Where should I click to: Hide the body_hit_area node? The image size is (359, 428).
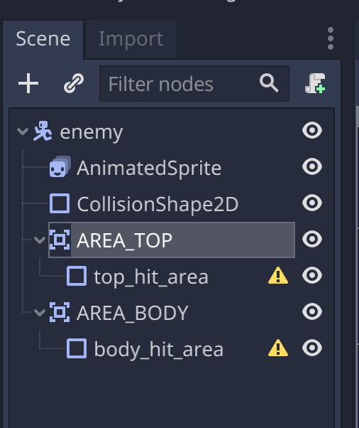pos(312,348)
